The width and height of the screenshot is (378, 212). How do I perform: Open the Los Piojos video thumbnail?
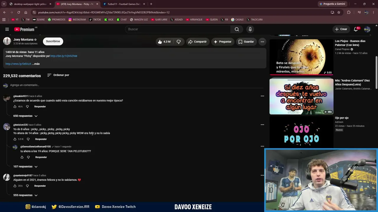tap(301, 57)
